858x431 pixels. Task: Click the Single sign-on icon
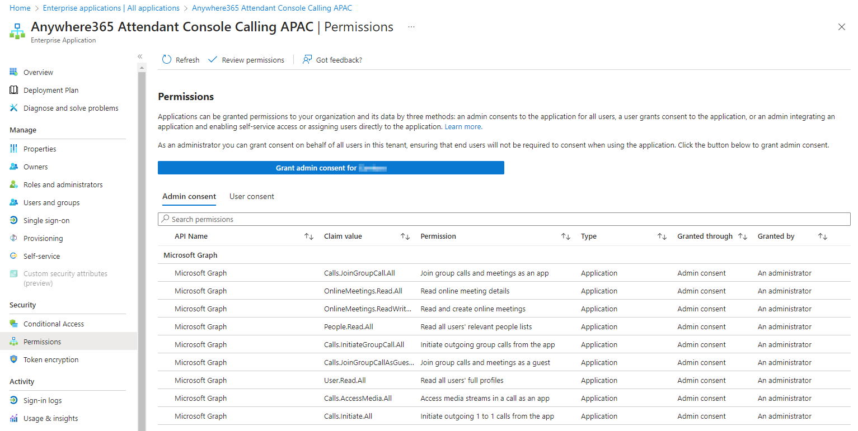click(x=14, y=220)
